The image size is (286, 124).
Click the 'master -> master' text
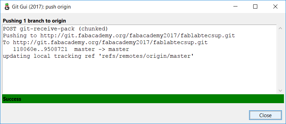coord(102,49)
